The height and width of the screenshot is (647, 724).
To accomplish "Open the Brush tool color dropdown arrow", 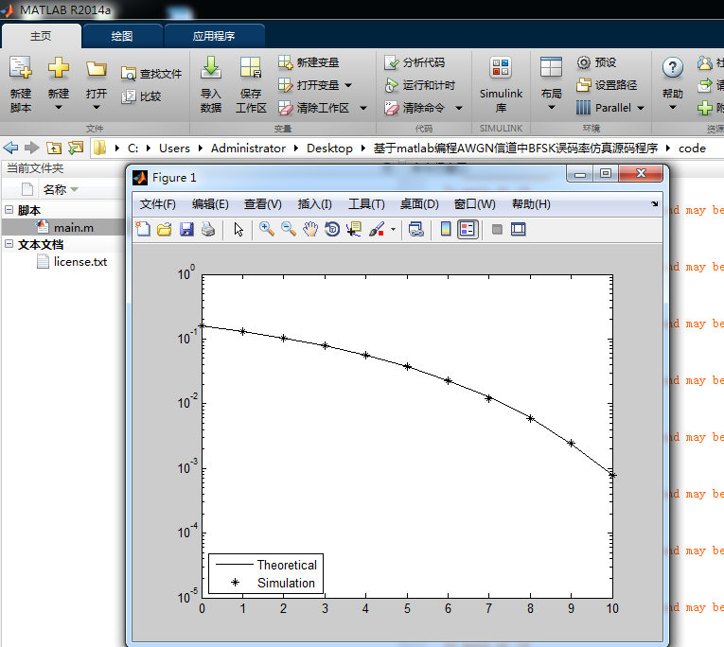I will pyautogui.click(x=393, y=229).
